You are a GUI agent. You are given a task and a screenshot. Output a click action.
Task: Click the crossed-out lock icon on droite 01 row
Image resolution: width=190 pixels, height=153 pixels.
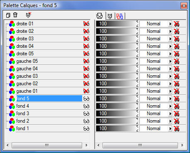coord(176,24)
